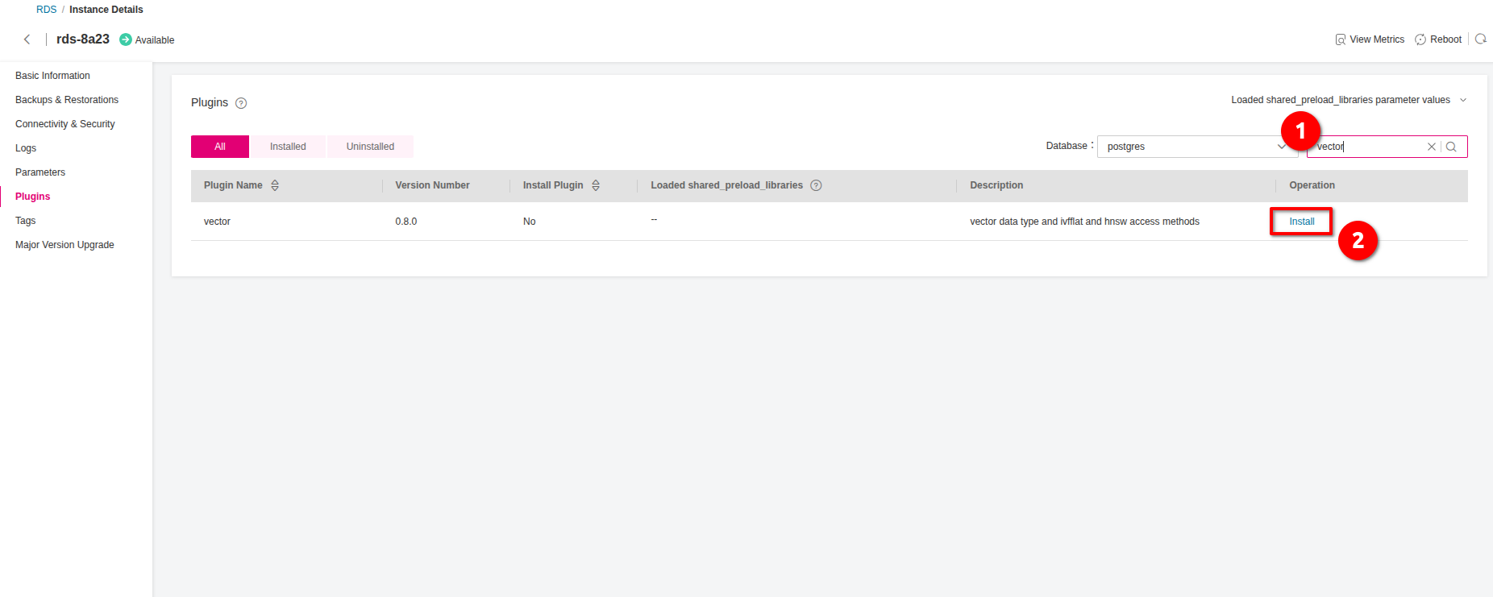The width and height of the screenshot is (1493, 597).
Task: Install the vector plugin
Action: pos(1301,222)
